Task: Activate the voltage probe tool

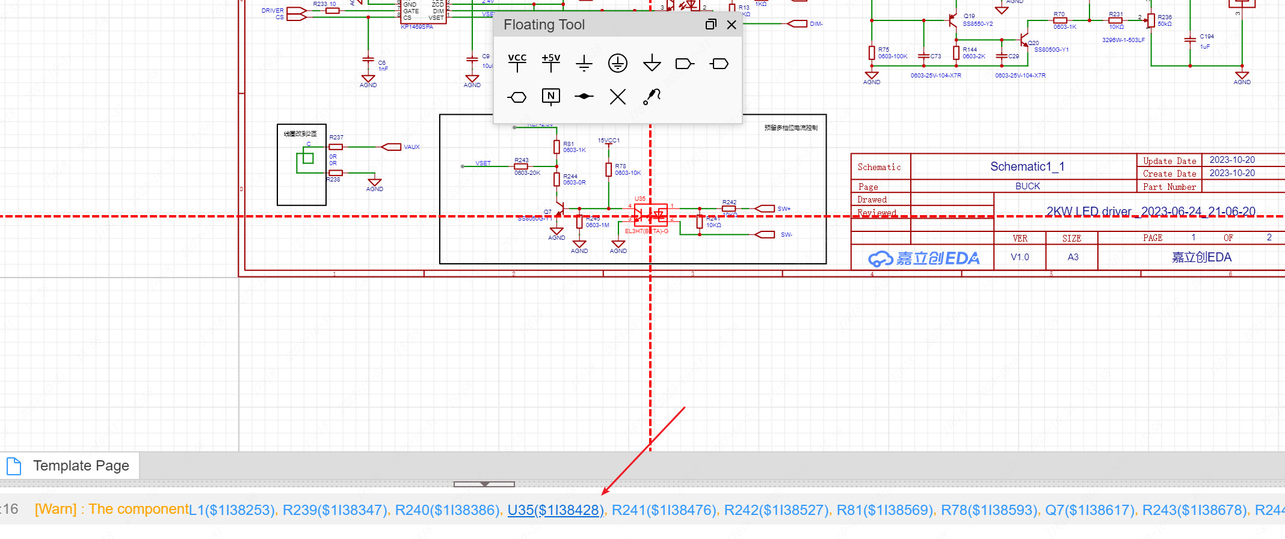Action: pos(652,97)
